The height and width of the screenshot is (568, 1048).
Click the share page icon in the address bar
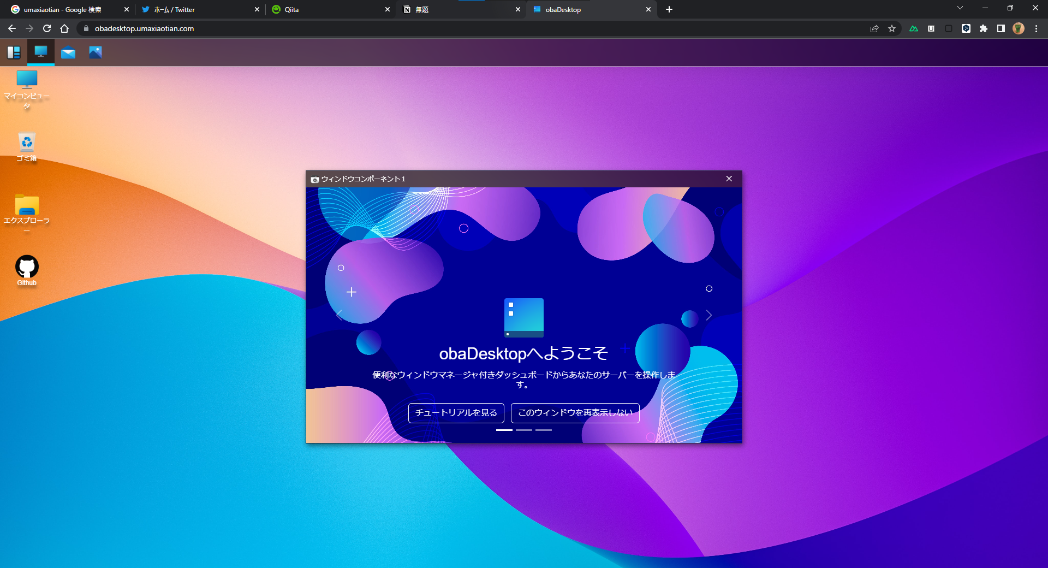tap(874, 28)
